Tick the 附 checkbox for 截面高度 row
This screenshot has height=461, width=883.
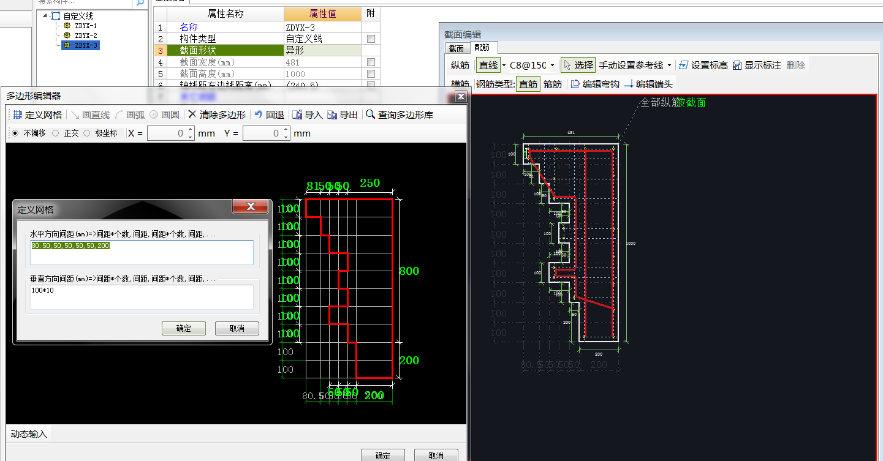pos(370,74)
